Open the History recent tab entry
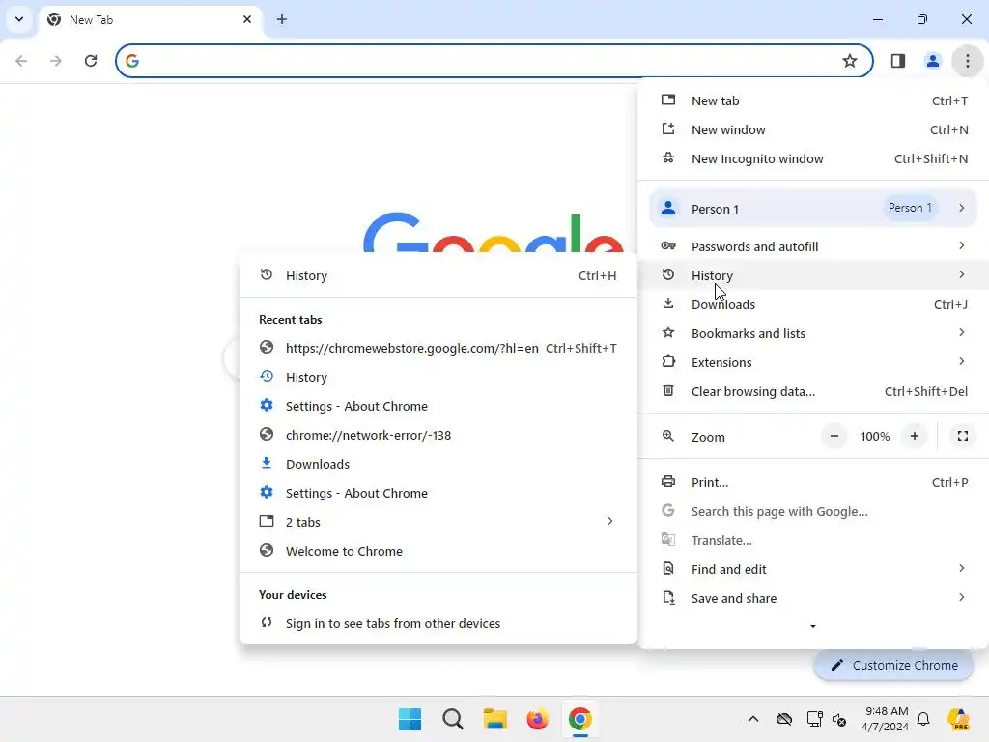 438,378
